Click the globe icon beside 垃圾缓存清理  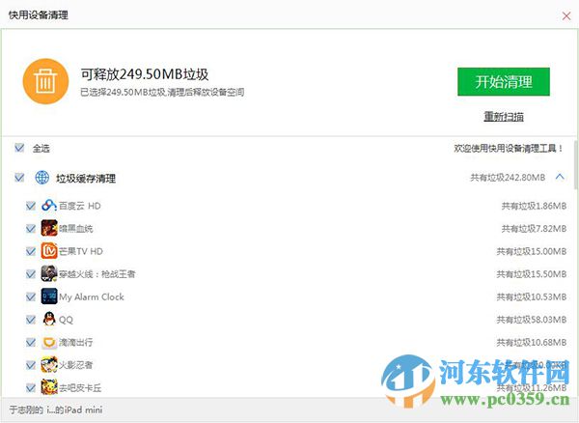(42, 178)
